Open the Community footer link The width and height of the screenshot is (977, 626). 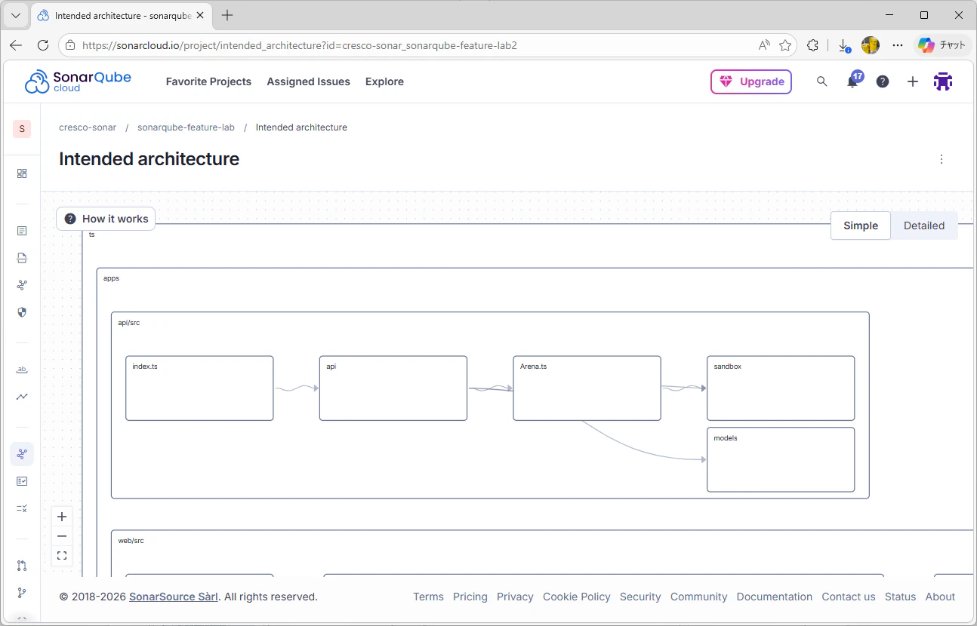(x=699, y=597)
